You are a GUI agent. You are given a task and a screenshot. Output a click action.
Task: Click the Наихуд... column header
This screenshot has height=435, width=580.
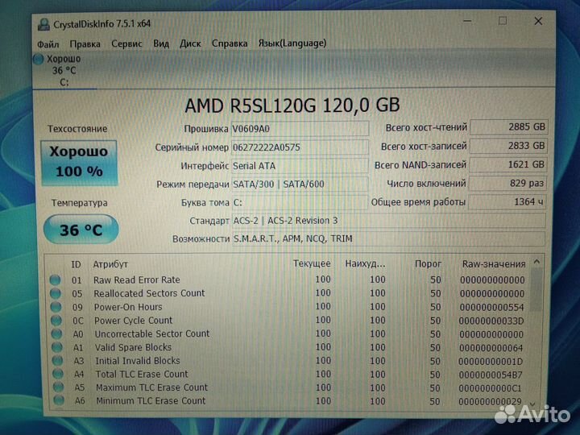[x=365, y=263]
